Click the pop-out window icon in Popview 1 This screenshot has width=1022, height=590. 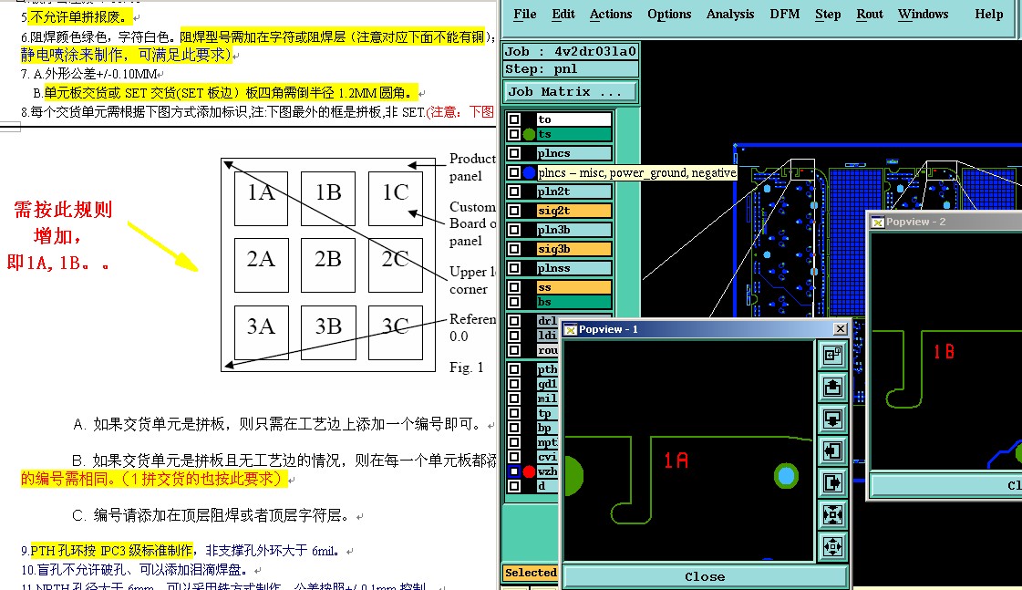point(832,356)
